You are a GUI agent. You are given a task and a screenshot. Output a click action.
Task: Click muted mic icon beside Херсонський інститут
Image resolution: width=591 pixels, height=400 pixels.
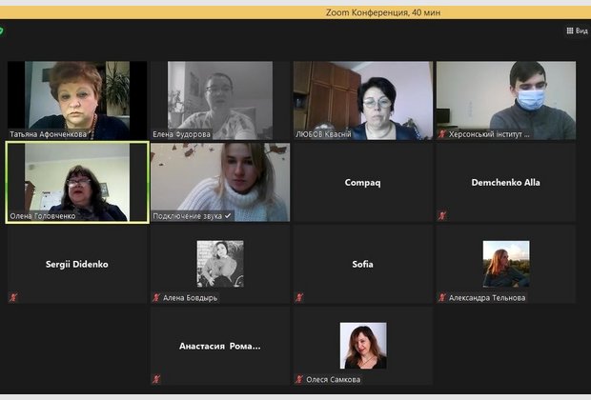442,133
